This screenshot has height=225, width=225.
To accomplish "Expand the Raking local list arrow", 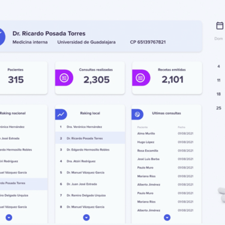I will point(86,217).
